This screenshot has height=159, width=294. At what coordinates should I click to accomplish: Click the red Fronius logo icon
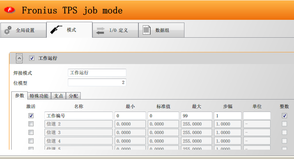click(10, 10)
